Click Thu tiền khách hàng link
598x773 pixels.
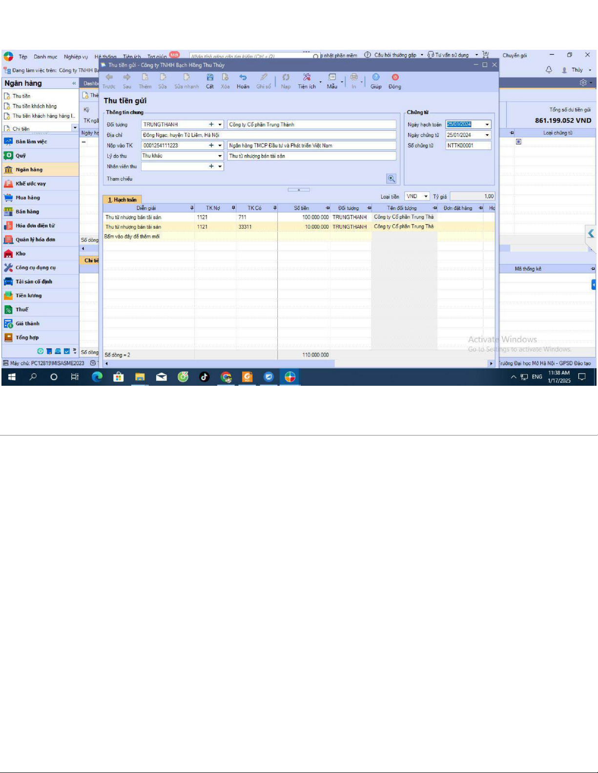point(34,106)
